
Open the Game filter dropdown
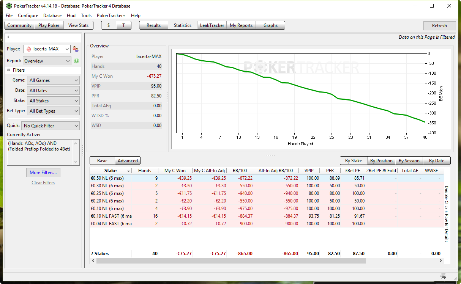pyautogui.click(x=53, y=80)
